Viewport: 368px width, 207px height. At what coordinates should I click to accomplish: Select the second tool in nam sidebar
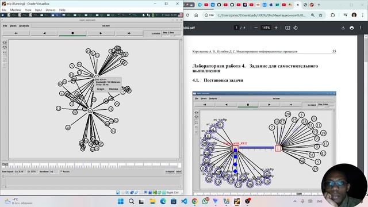click(x=5, y=48)
